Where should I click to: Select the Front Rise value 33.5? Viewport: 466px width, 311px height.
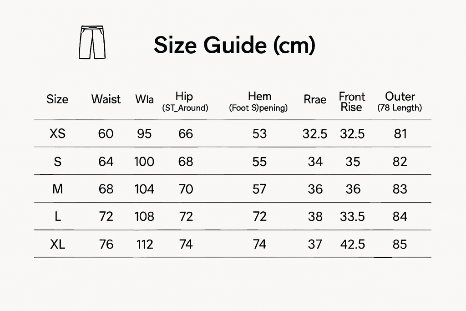(x=352, y=217)
